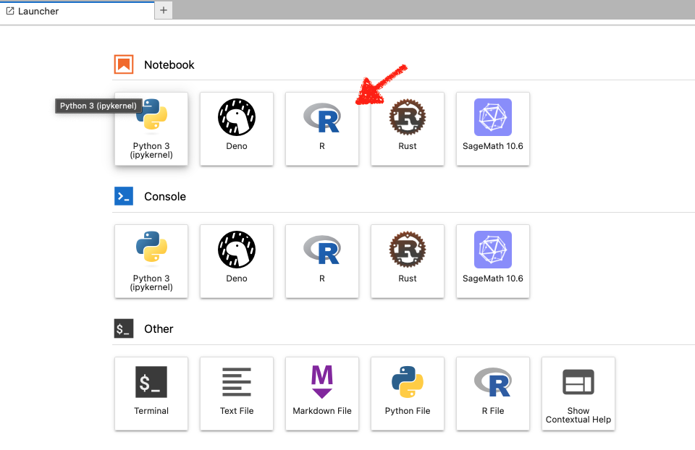Image resolution: width=695 pixels, height=450 pixels.
Task: Create a Python 3 (ipykernel) notebook
Action: pos(151,129)
